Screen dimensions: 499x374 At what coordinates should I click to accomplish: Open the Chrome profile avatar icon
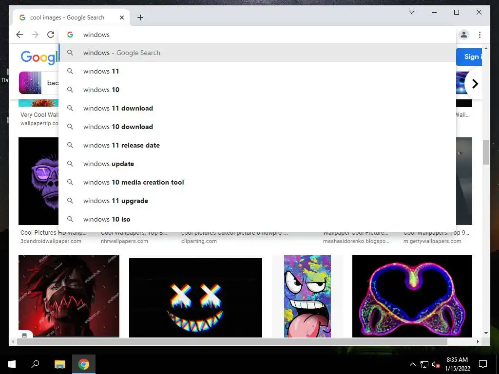pos(464,35)
